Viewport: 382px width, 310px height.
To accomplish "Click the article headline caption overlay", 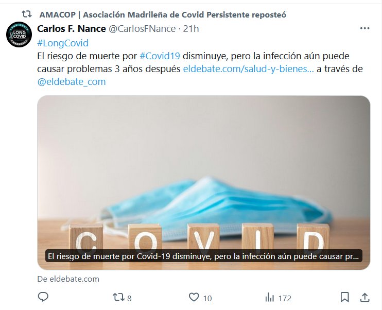I will [204, 256].
